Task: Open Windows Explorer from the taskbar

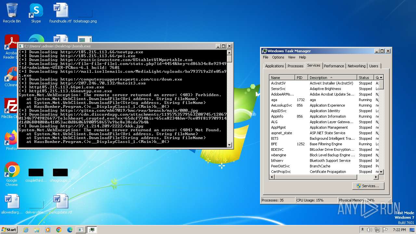Action: tap(37, 230)
